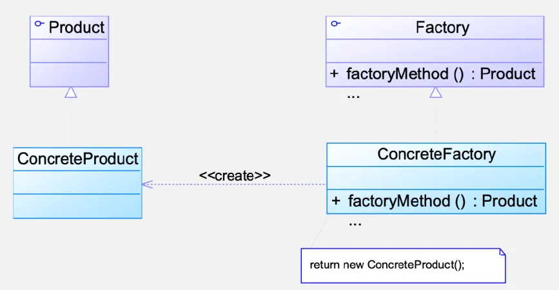This screenshot has width=559, height=290.
Task: Click the interface lollipop icon beside Product
Action: (39, 24)
